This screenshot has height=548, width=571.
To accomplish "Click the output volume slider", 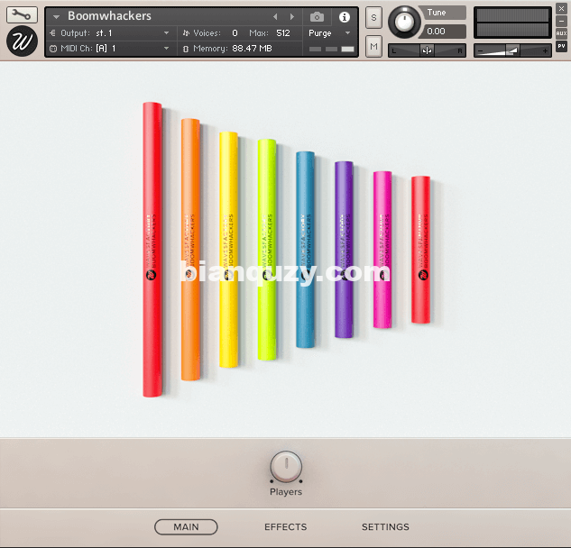I will [512, 50].
